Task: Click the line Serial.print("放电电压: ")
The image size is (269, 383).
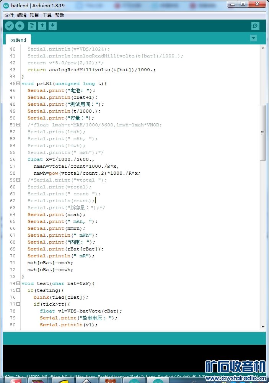Action: tap(78, 318)
